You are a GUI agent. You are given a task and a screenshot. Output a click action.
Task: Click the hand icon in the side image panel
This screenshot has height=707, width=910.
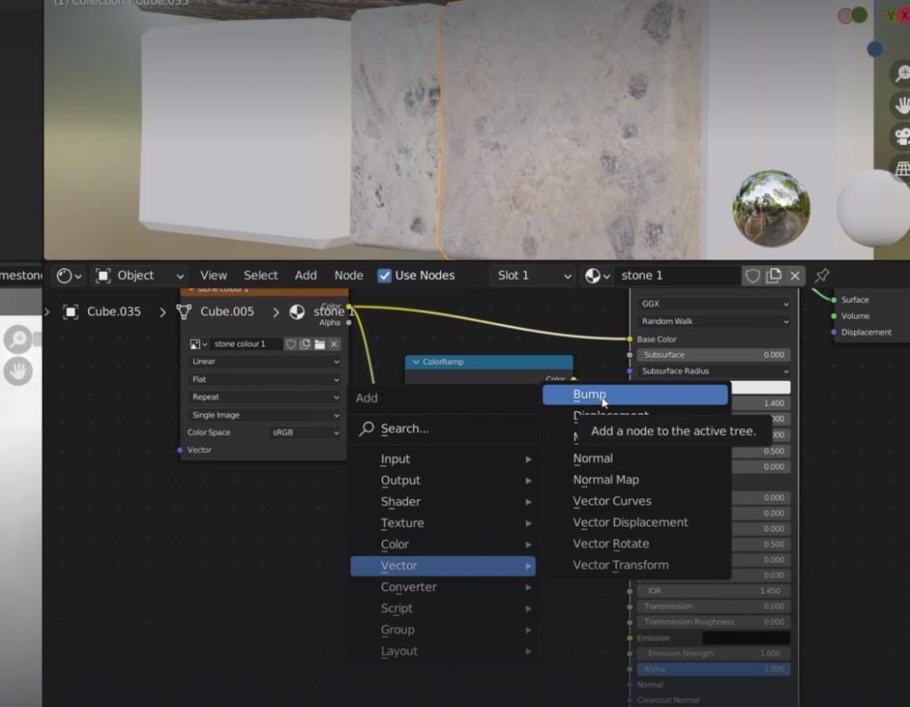pyautogui.click(x=19, y=371)
